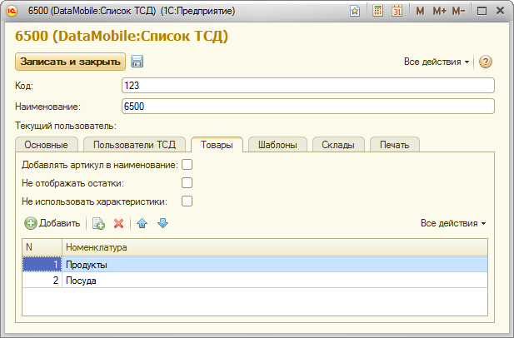The image size is (514, 338).
Task: Open the Пользователи ТСД tab
Action: (x=134, y=145)
